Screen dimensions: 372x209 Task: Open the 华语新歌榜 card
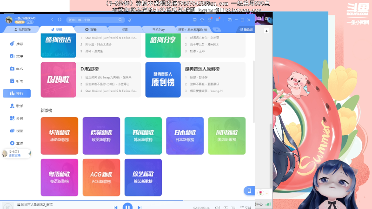60,136
